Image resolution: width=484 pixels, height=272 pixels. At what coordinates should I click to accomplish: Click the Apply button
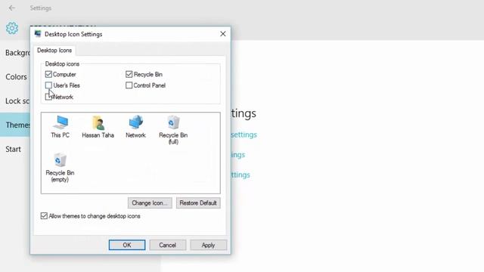coord(209,245)
